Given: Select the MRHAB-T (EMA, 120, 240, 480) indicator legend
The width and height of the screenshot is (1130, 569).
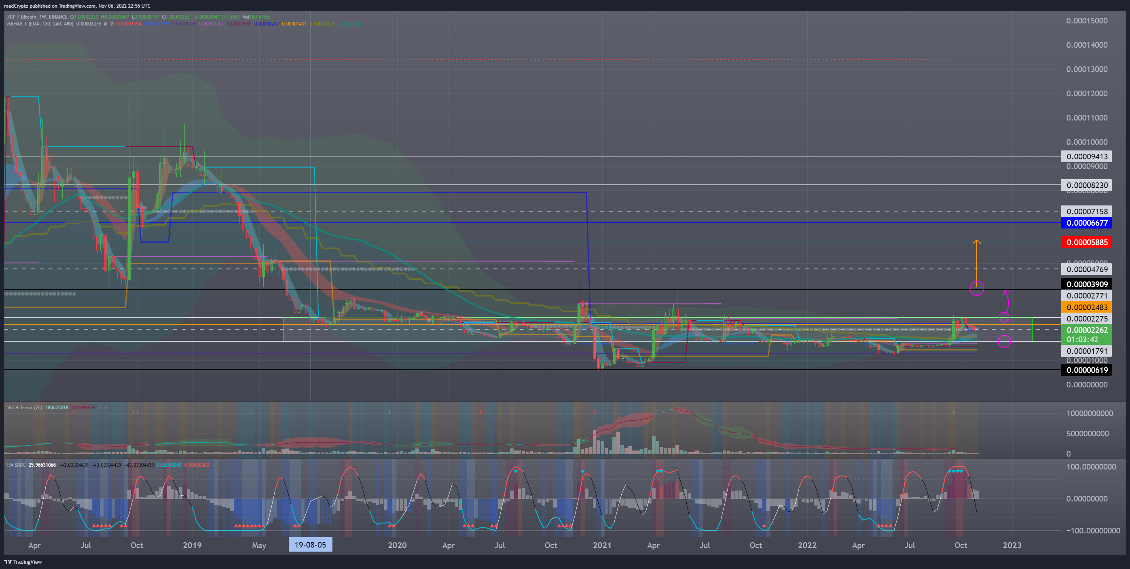Looking at the screenshot, I should [40, 24].
